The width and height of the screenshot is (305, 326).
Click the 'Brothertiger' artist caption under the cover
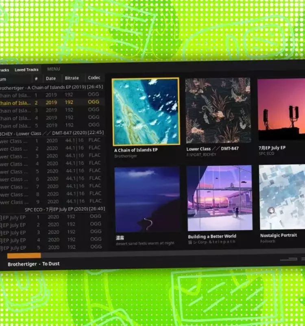[126, 156]
